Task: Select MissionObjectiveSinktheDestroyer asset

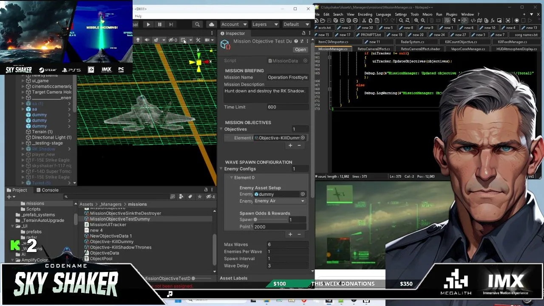Action: (x=125, y=213)
